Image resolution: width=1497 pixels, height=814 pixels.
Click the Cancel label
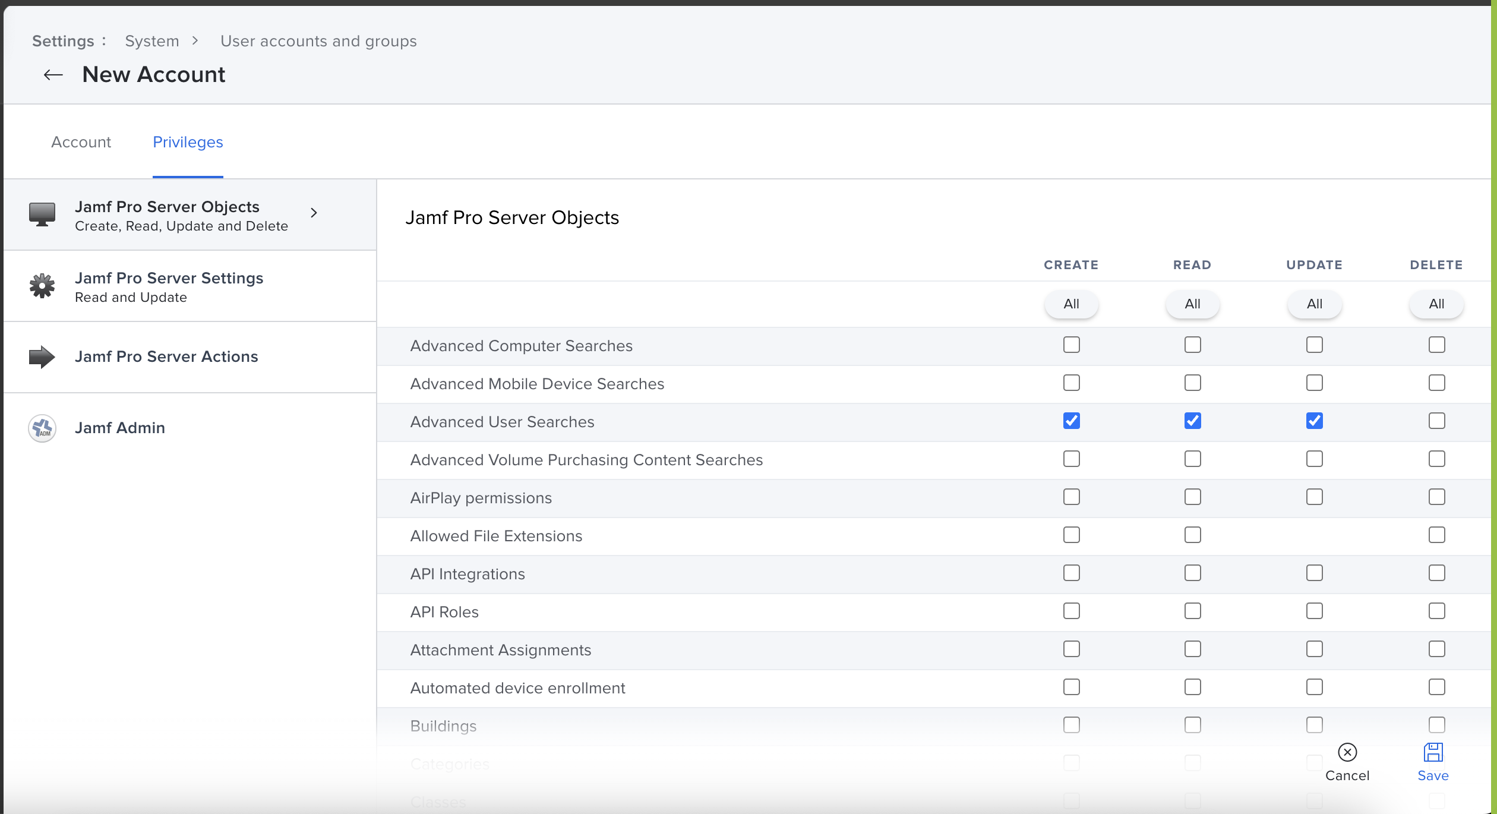[x=1347, y=775]
